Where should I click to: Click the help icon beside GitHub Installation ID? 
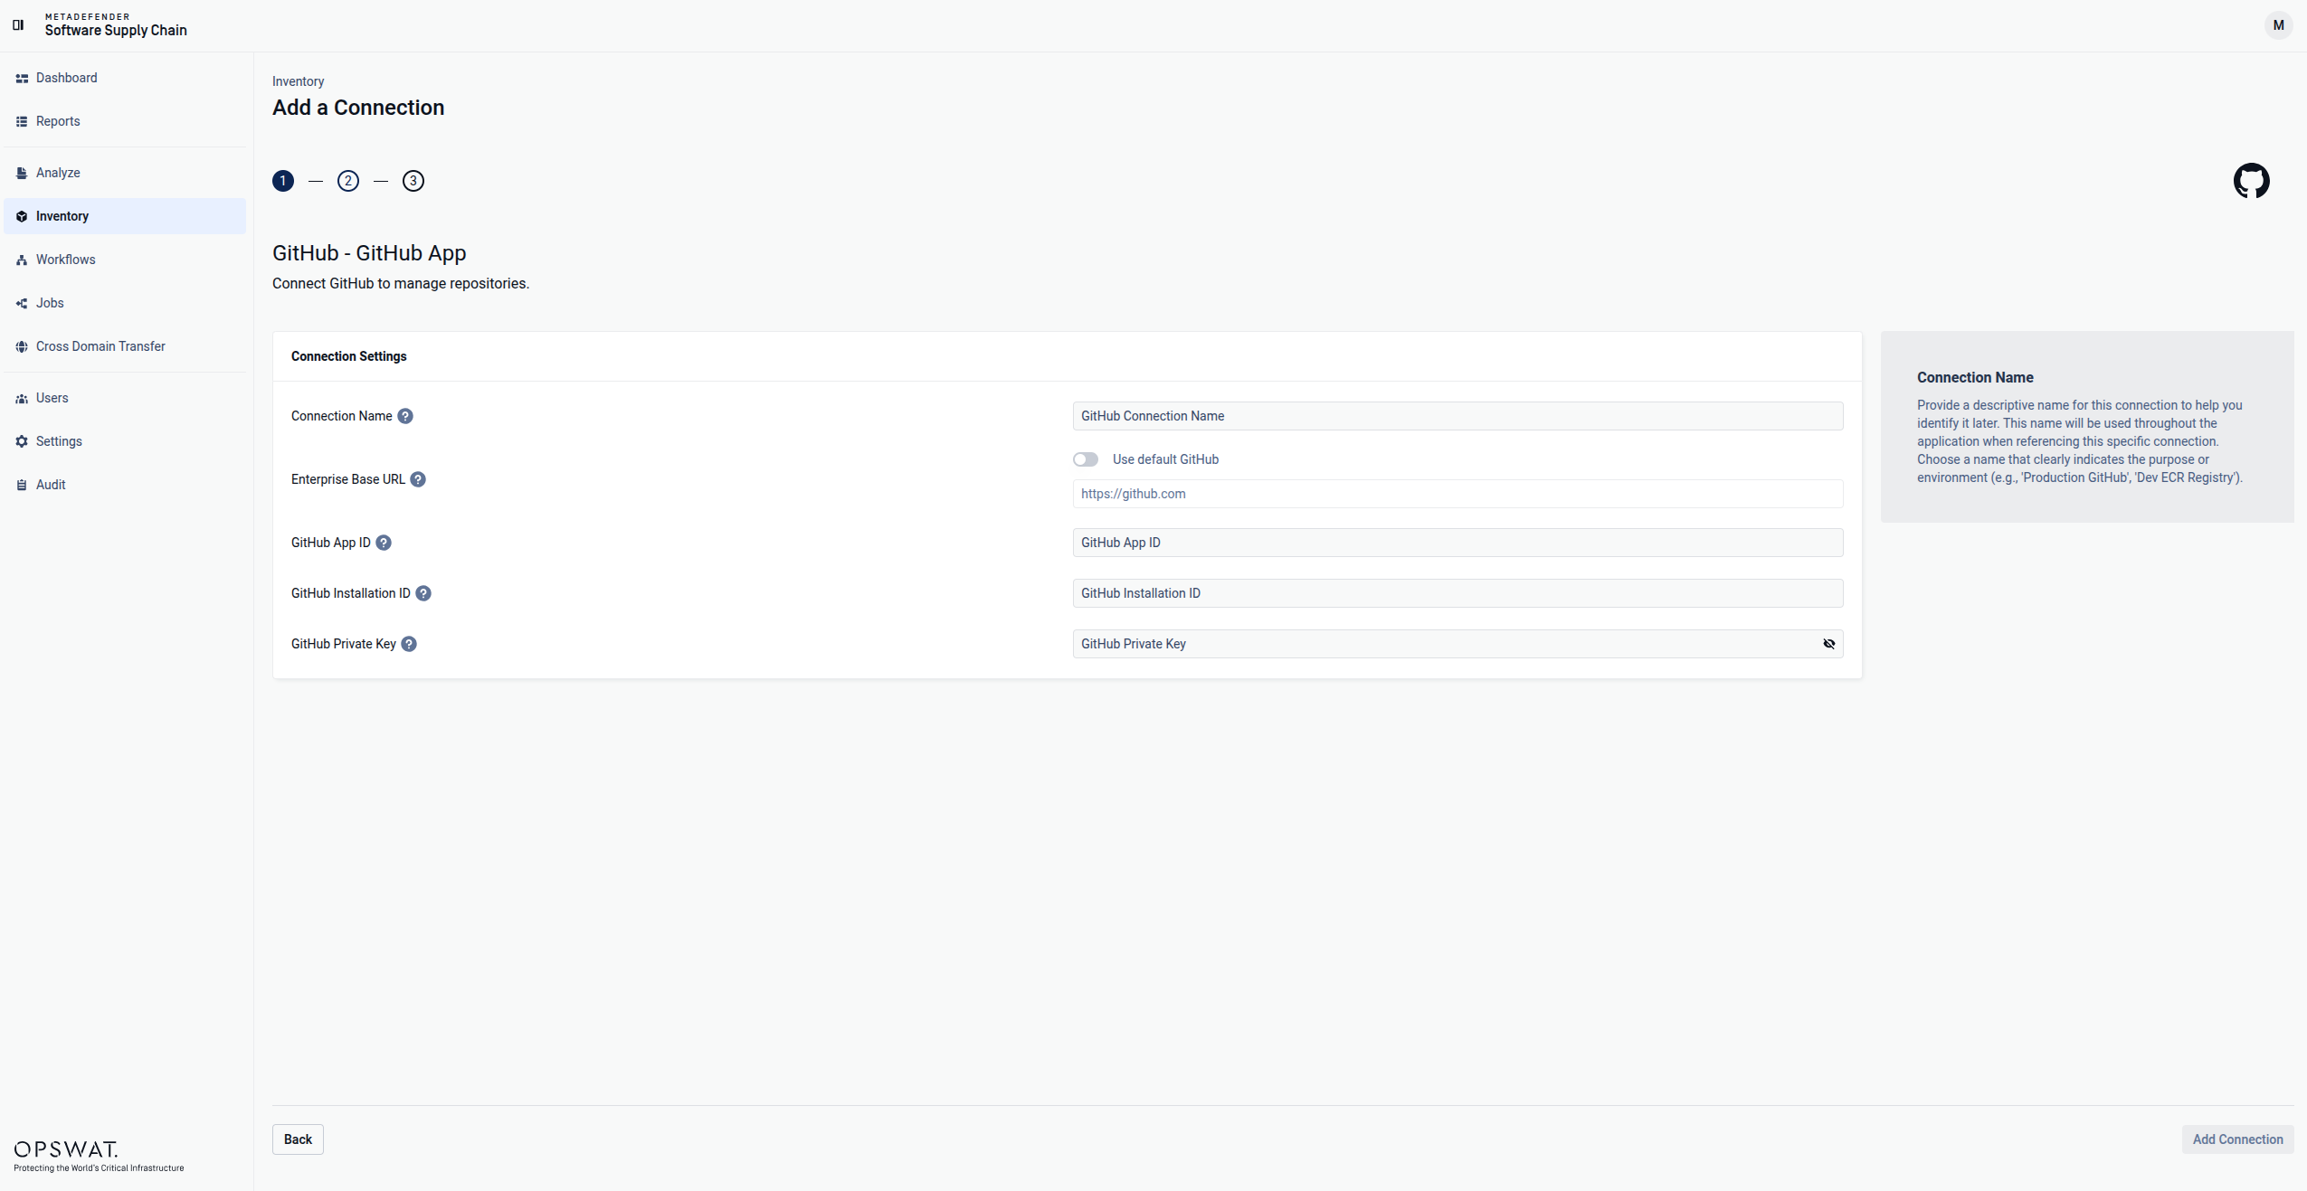tap(423, 593)
